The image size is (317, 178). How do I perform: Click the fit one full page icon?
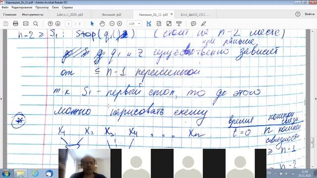[159, 24]
